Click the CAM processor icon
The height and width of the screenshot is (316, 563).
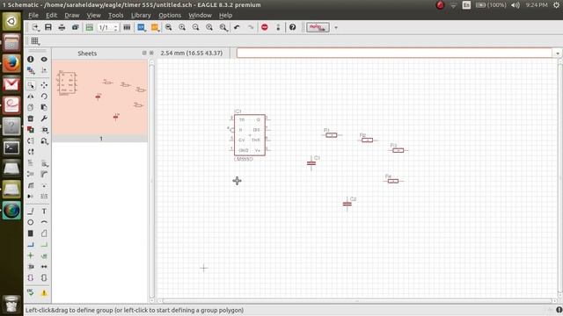coord(75,27)
